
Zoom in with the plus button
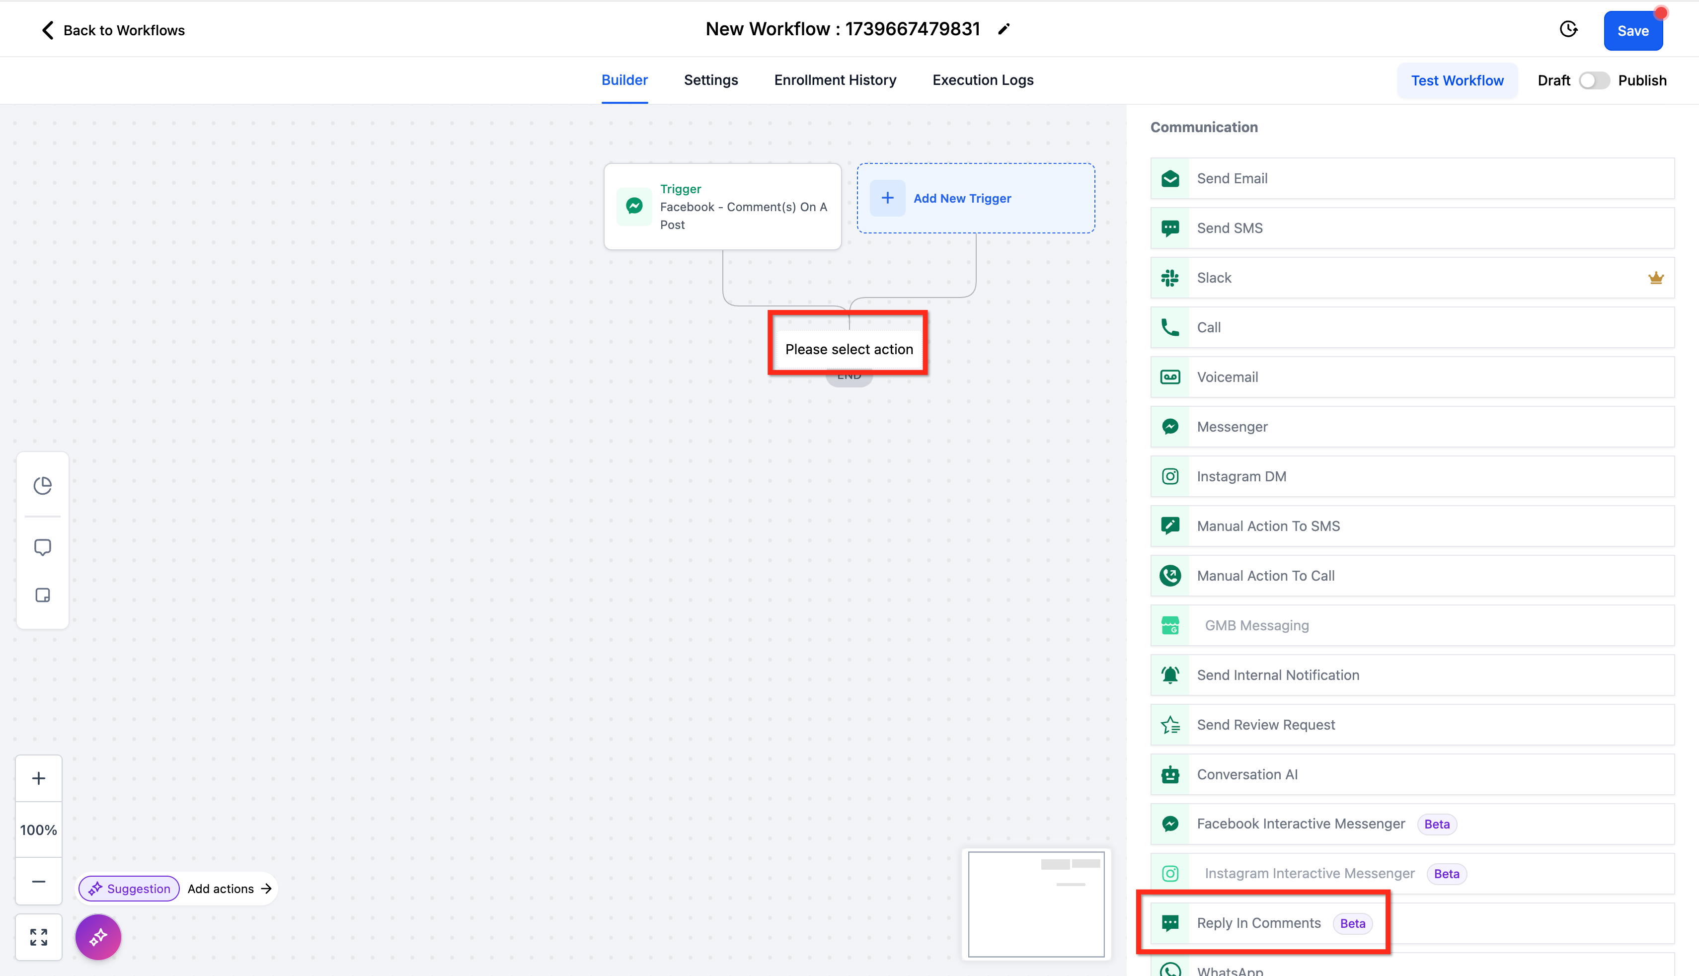tap(39, 778)
